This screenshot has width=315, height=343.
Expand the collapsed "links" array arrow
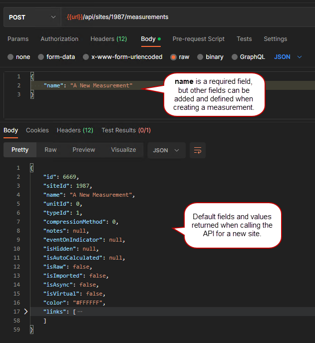tap(26, 312)
